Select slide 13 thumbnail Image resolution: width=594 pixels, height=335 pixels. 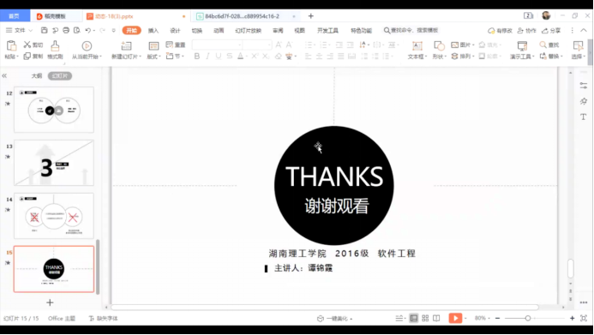(x=54, y=163)
